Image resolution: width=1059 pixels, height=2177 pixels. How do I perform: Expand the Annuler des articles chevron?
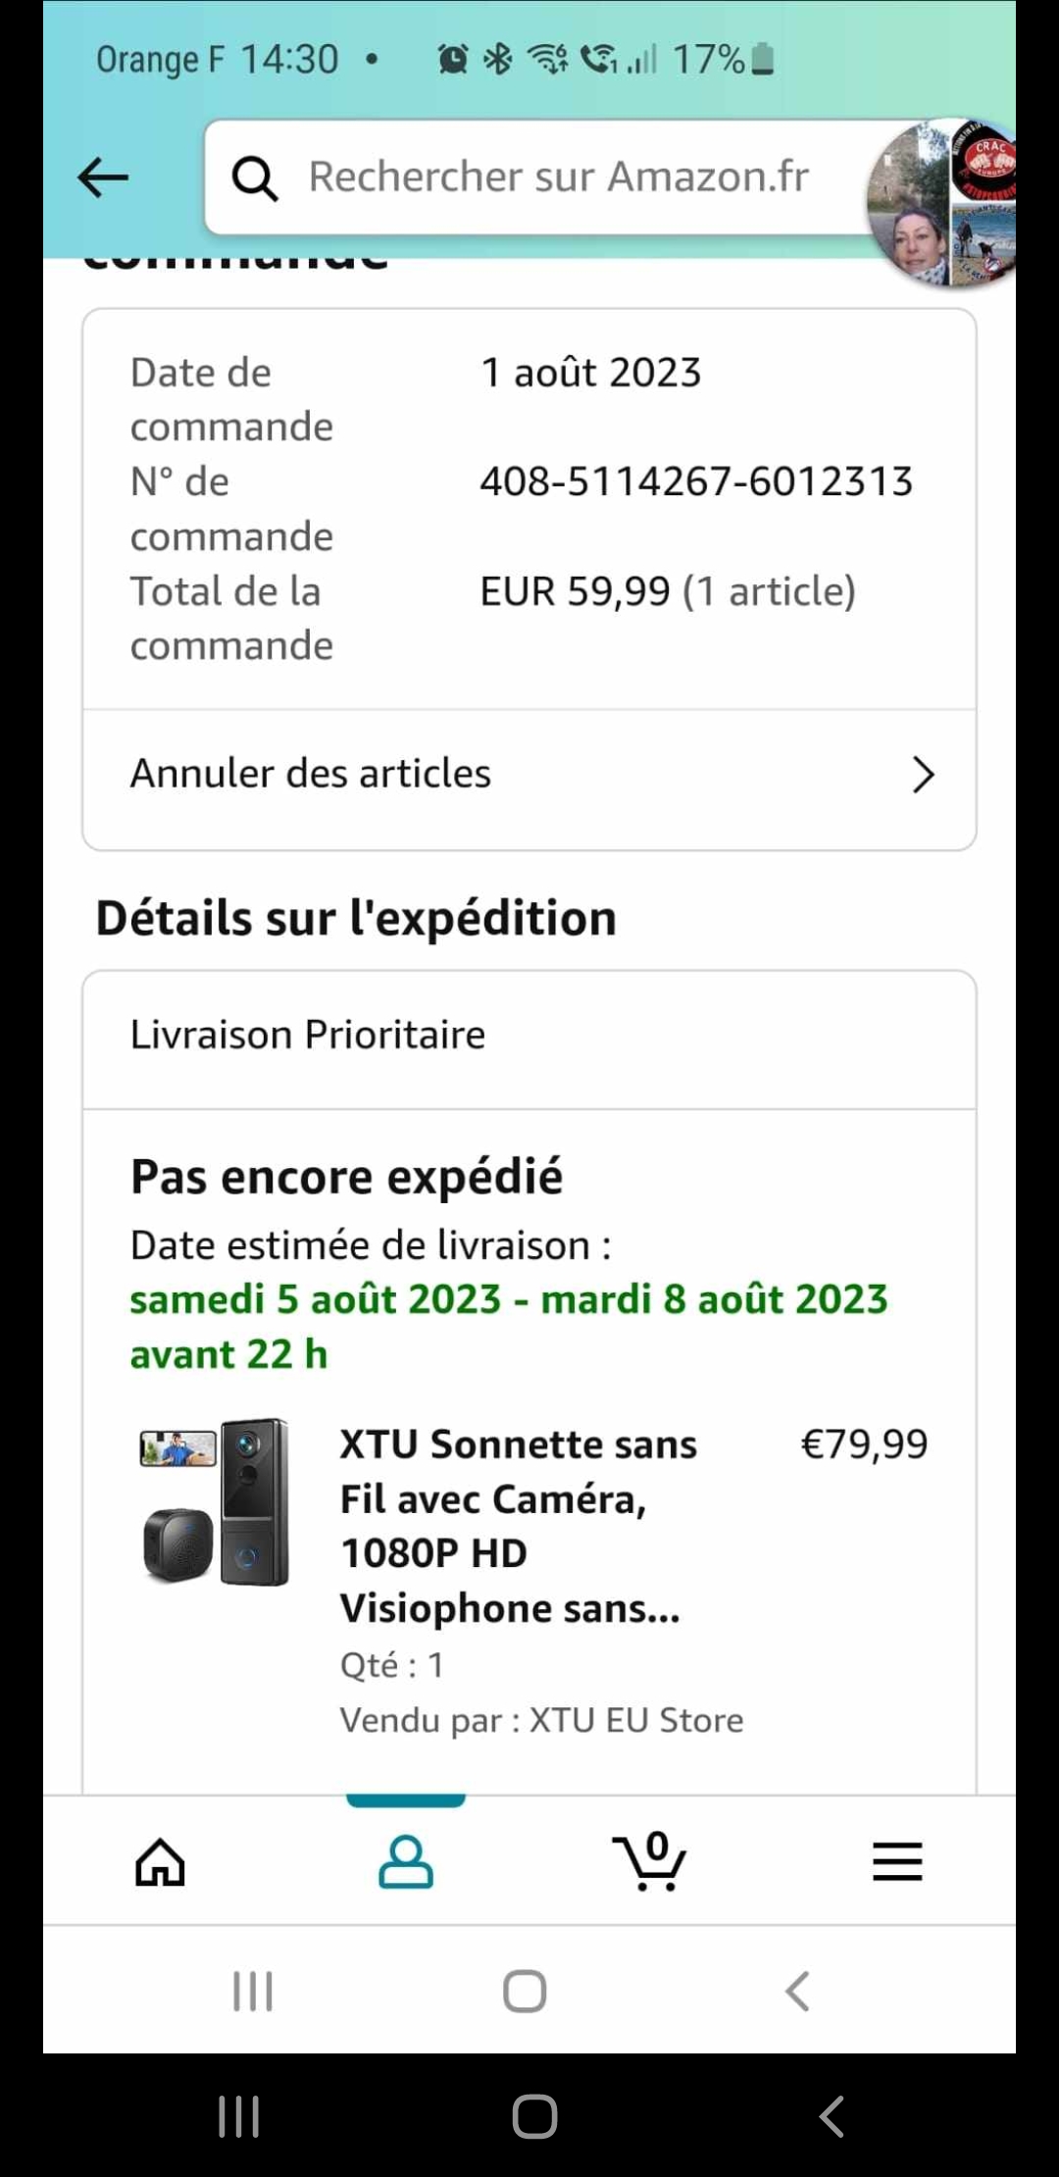tap(923, 775)
